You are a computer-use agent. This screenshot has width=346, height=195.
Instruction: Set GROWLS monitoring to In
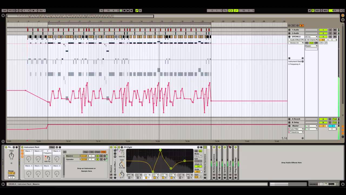307,43
